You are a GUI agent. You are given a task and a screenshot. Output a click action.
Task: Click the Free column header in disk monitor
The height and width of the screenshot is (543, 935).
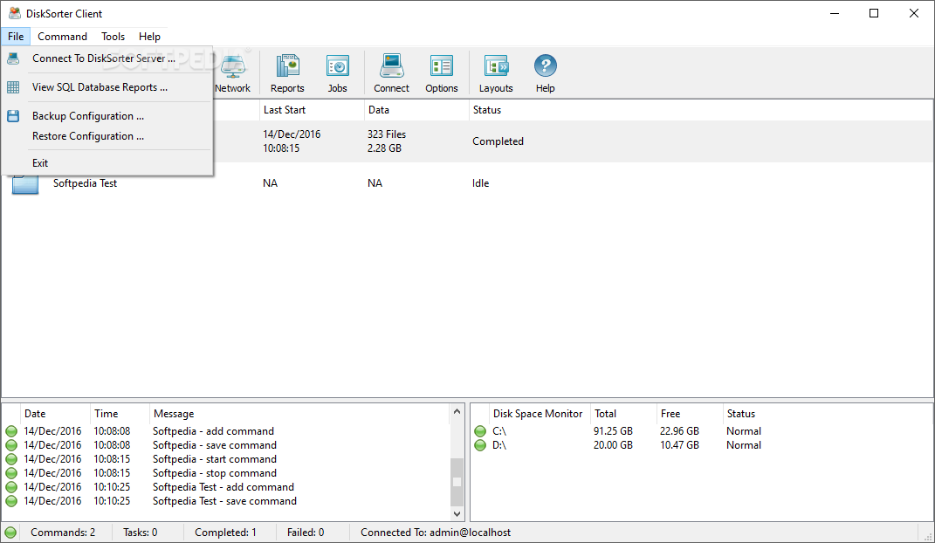(690, 414)
